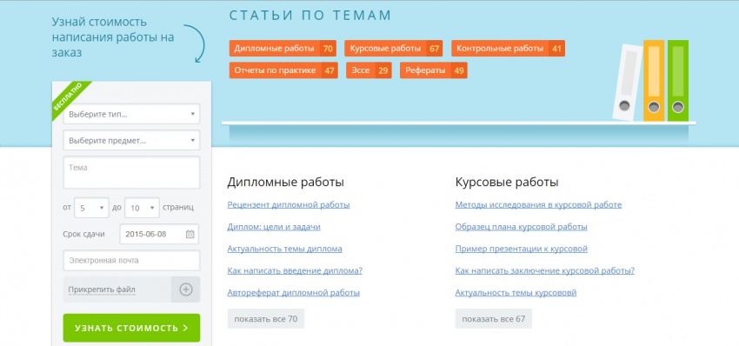Click the 'Курсовые работы' section heading
739x346 pixels.
pyautogui.click(x=507, y=182)
